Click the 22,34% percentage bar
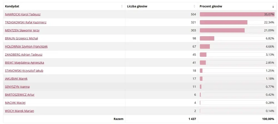This screenshot has width=278, height=124. coord(237,22)
